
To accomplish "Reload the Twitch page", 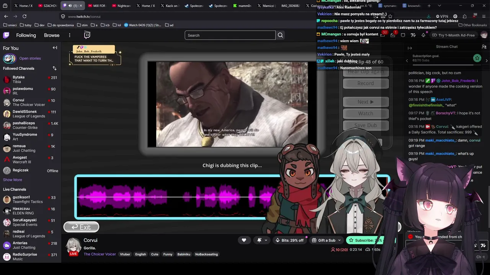I will coord(24,16).
